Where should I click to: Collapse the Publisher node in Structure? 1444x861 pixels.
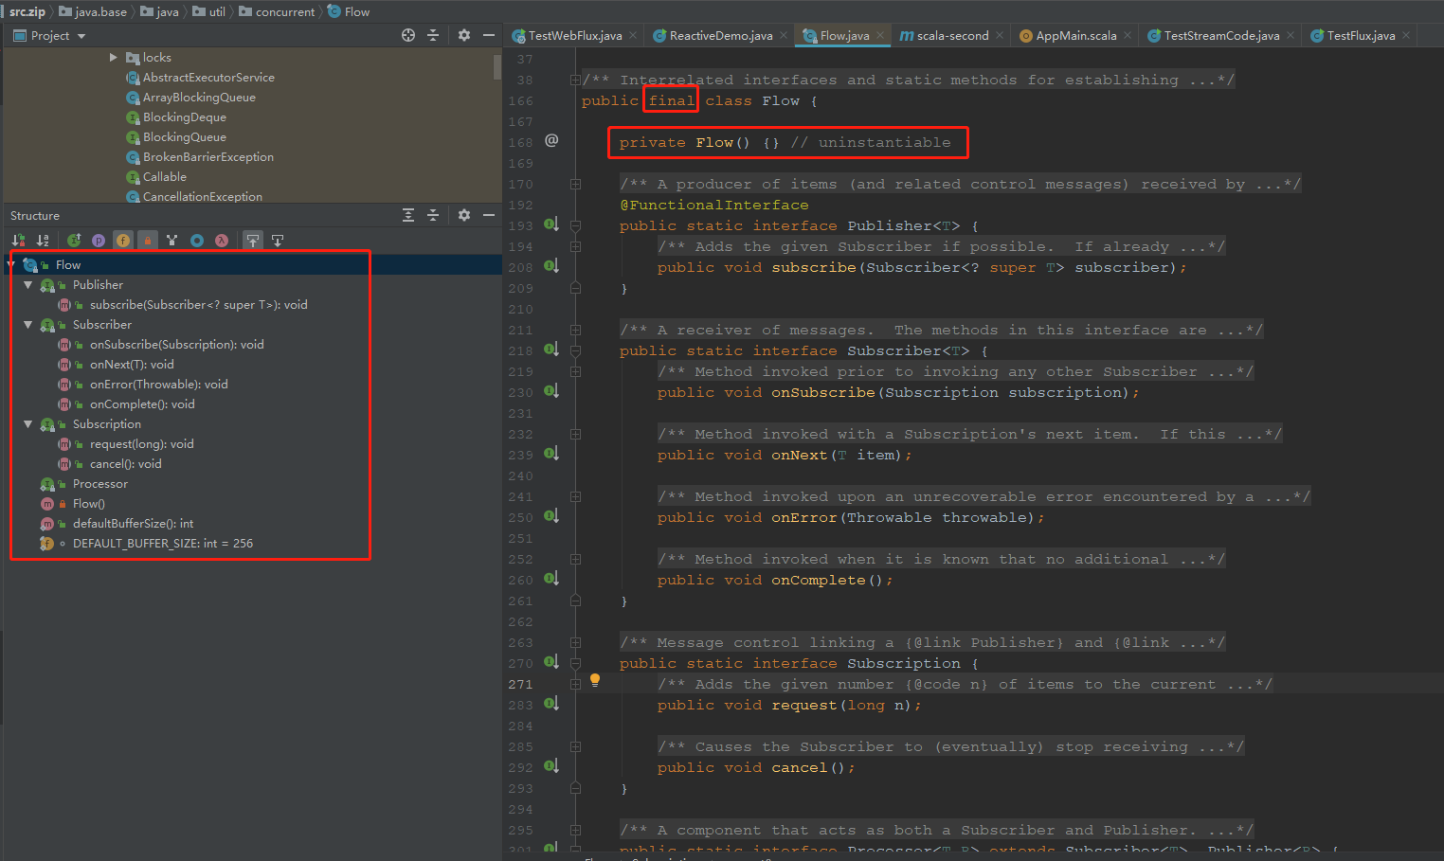28,285
